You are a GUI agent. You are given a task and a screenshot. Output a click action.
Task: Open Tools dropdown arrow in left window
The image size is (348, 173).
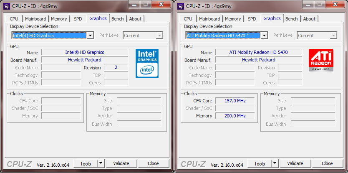101,164
